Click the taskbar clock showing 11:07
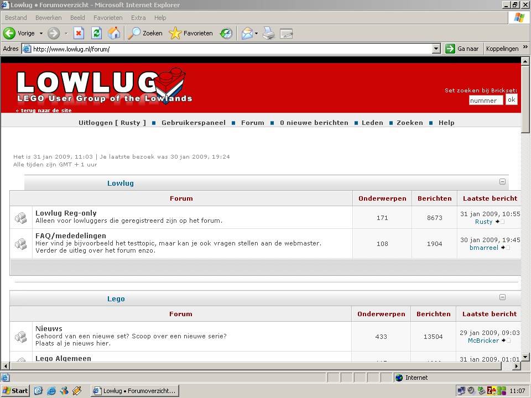 [x=517, y=391]
